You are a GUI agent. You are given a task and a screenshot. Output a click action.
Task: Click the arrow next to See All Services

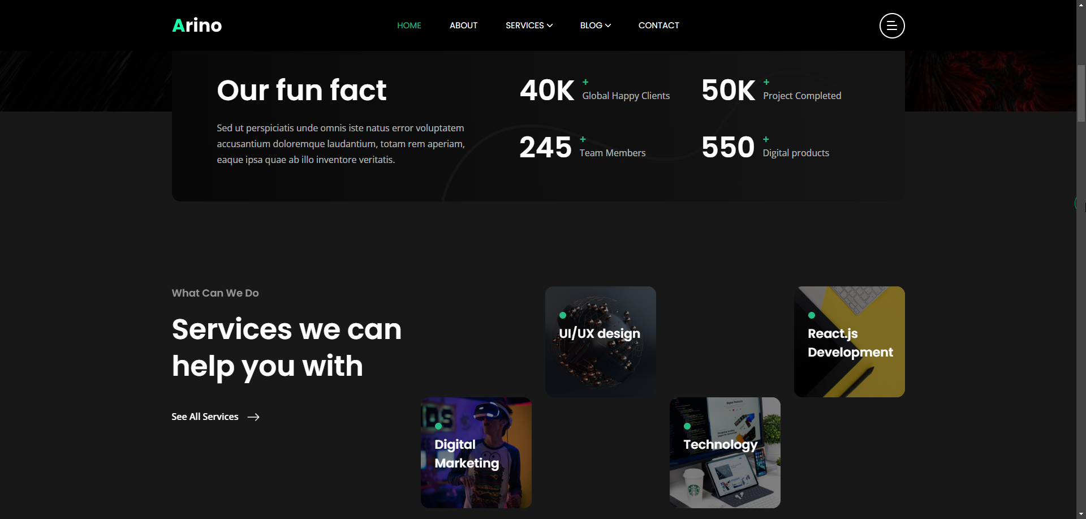tap(253, 417)
